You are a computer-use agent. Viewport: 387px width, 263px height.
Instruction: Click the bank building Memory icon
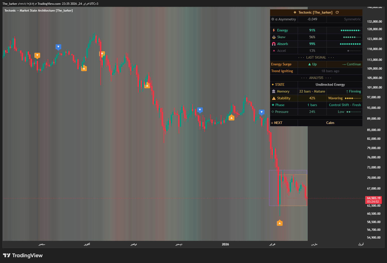click(274, 91)
